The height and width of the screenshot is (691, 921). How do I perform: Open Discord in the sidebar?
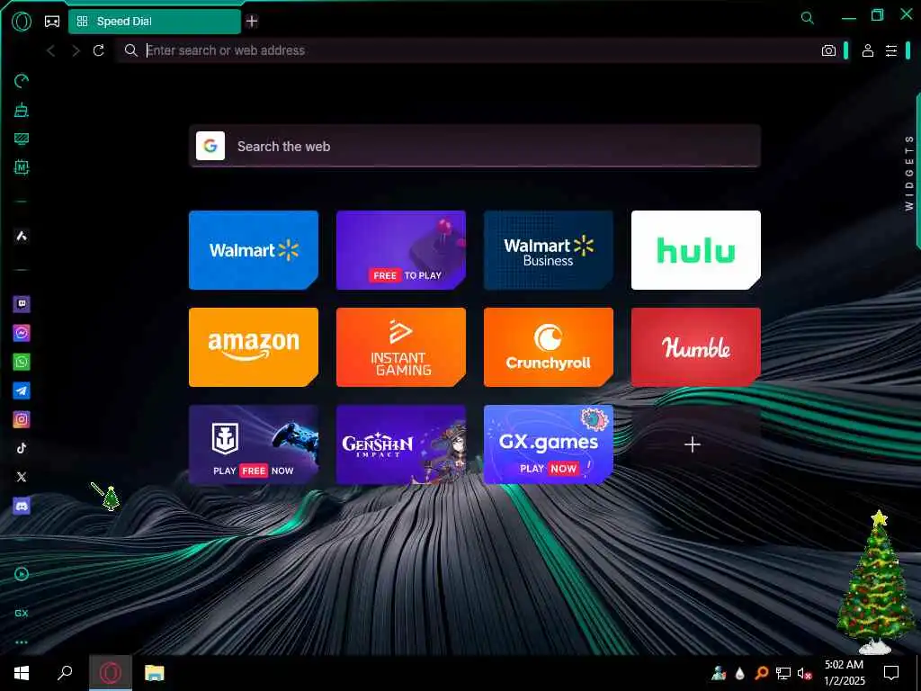[22, 506]
